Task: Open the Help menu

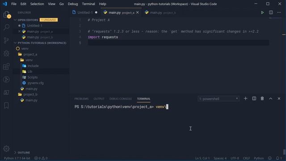Action: 102,4
